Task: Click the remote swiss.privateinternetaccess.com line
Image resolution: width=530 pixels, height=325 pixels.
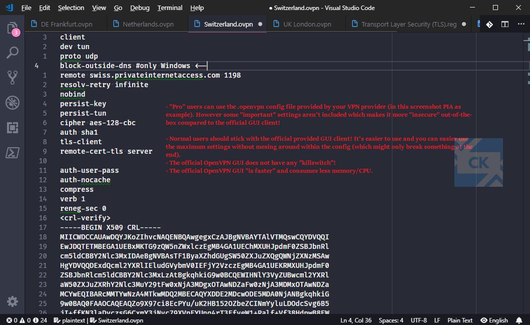Action: coord(151,75)
